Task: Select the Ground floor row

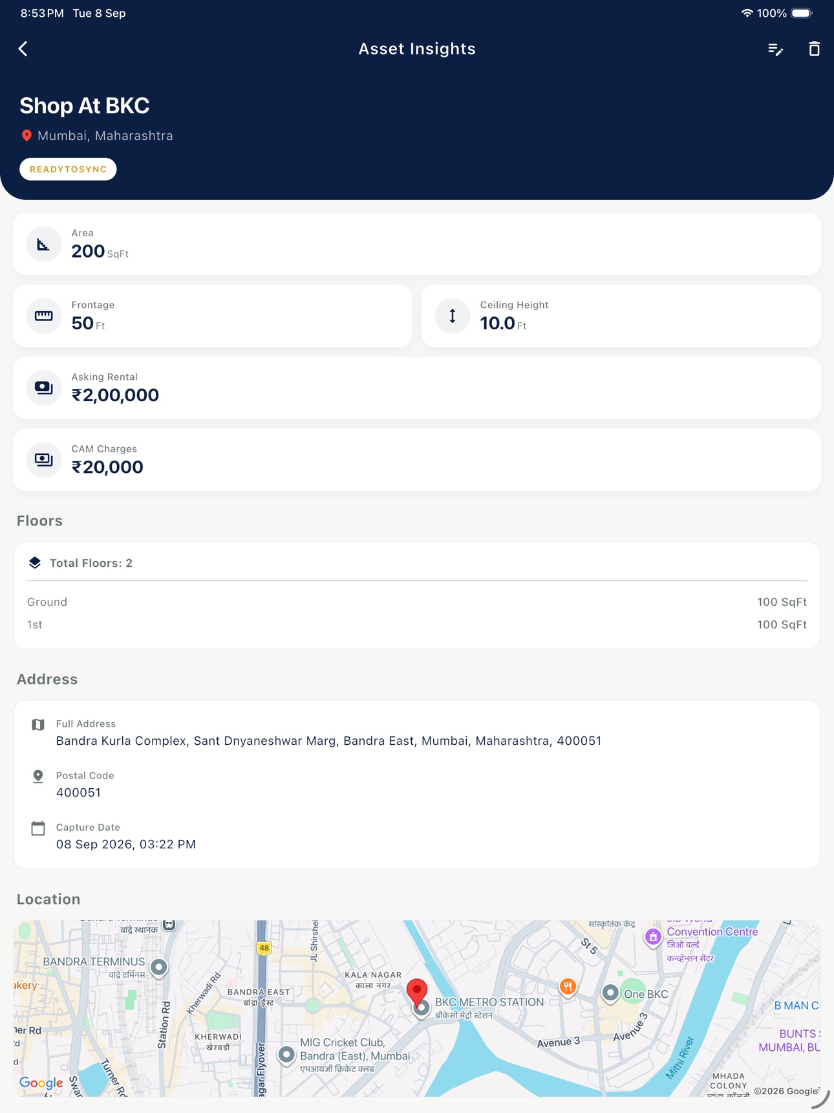Action: [x=417, y=602]
